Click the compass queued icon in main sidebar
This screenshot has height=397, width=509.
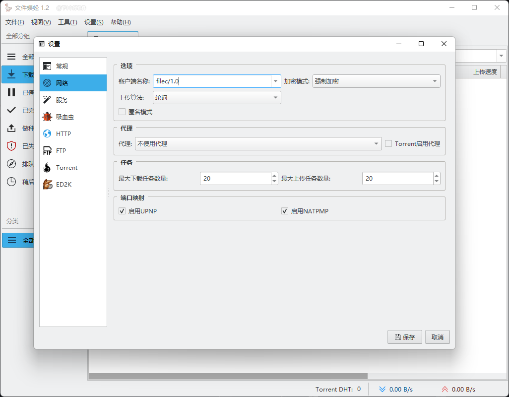pyautogui.click(x=11, y=164)
